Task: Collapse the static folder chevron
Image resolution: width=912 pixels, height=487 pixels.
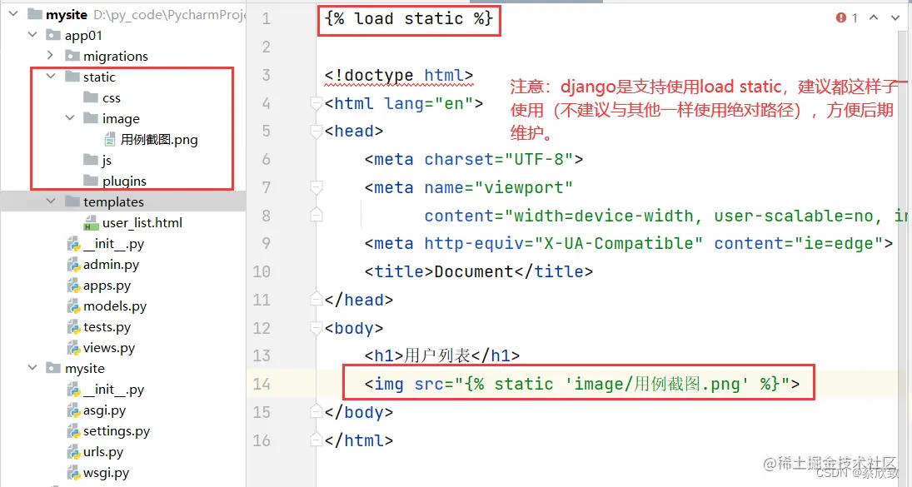Action: (x=51, y=76)
